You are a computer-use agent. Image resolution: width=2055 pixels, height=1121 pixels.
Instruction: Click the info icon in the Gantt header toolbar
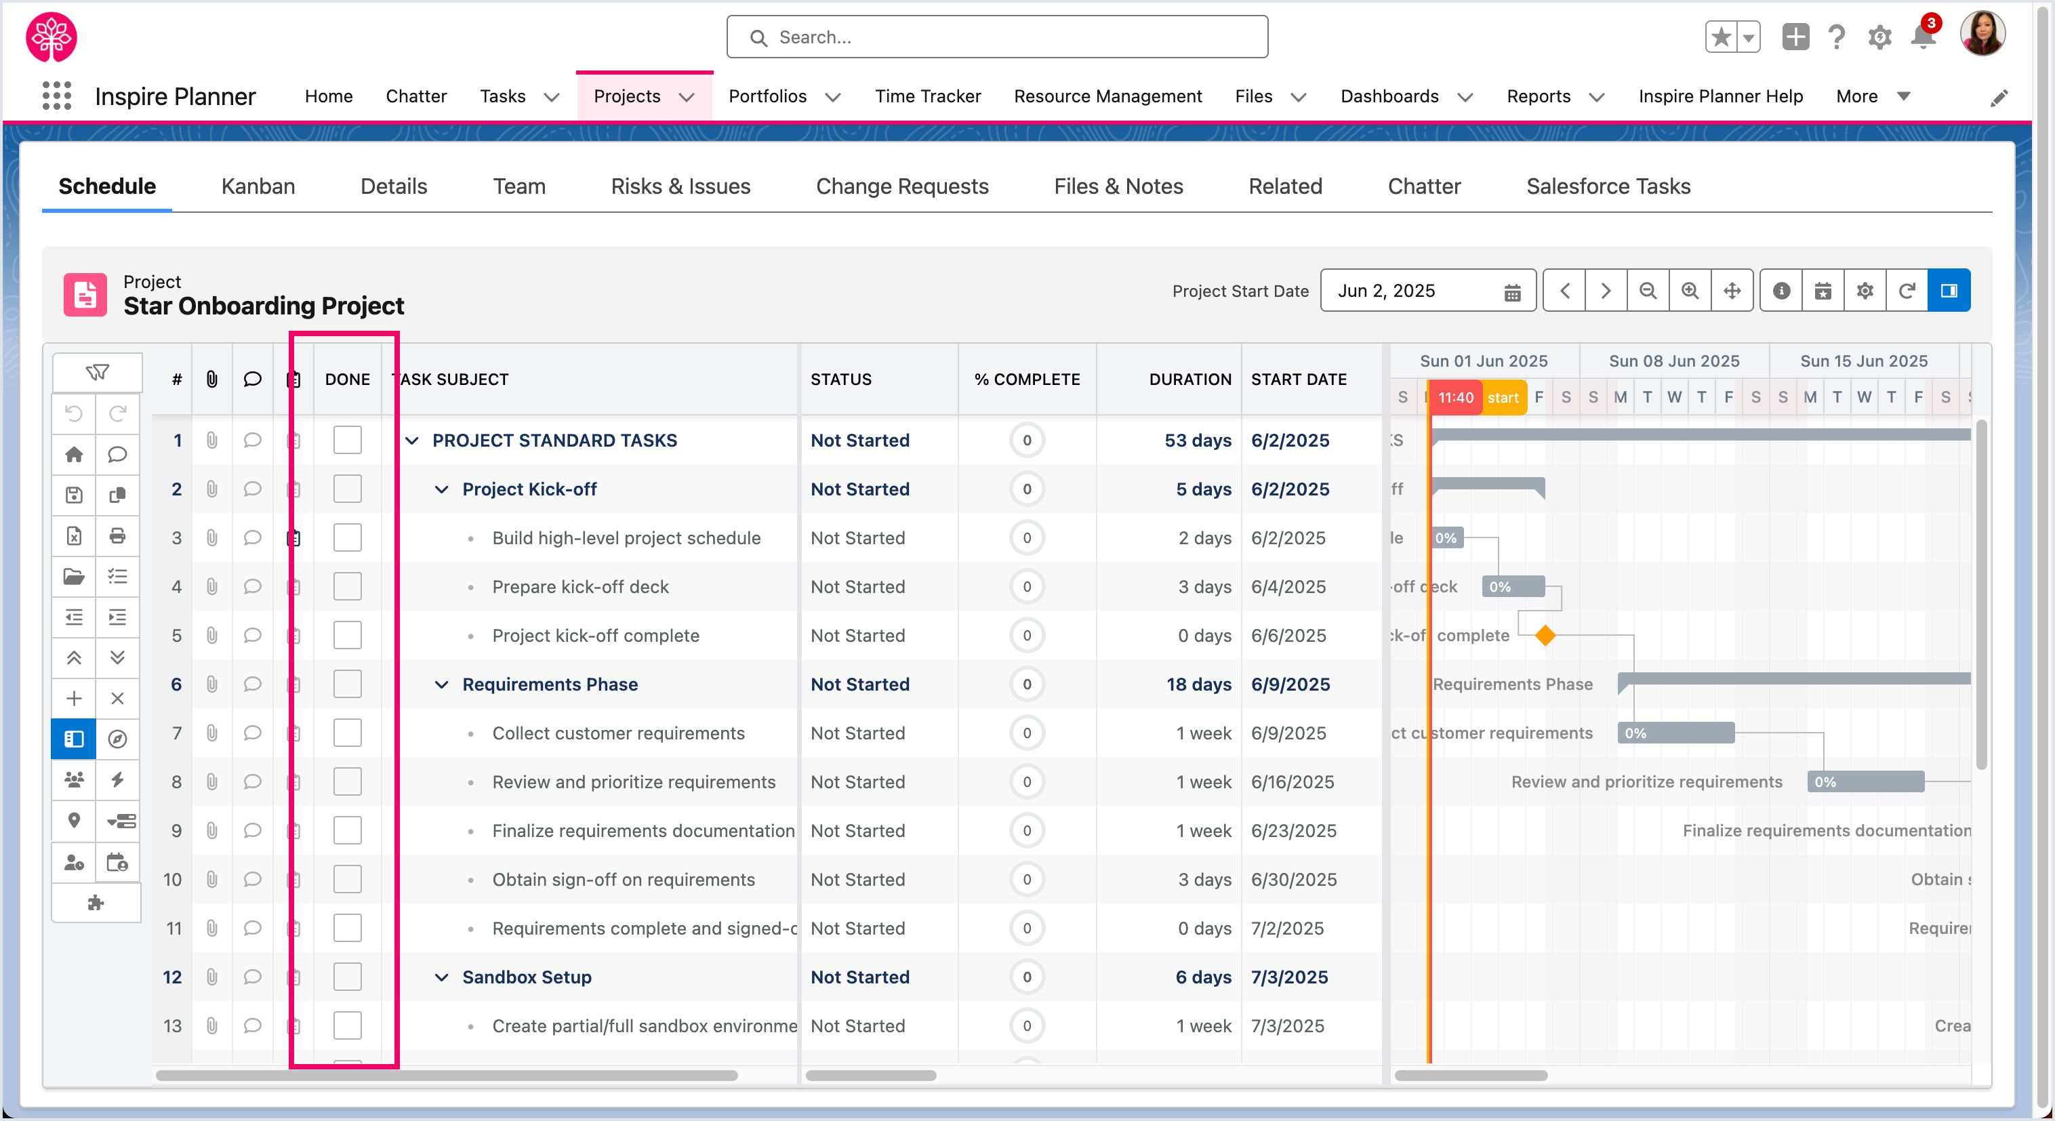(x=1781, y=291)
